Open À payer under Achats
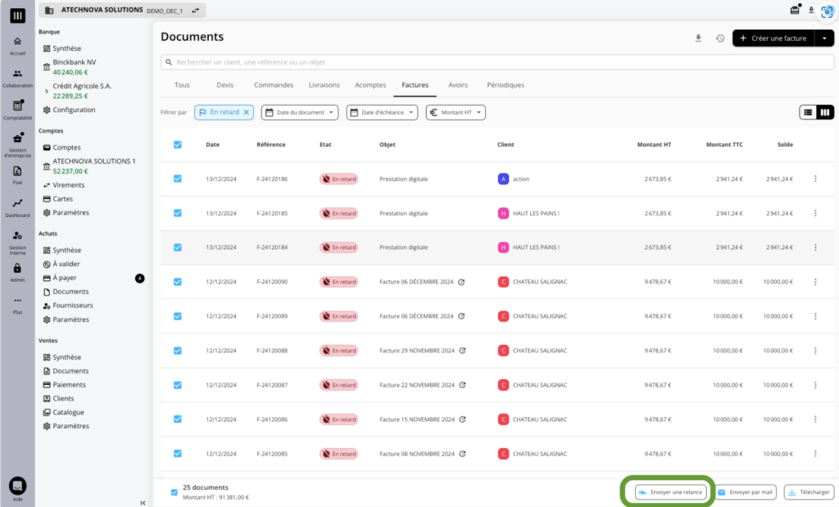This screenshot has height=507, width=839. tap(64, 278)
